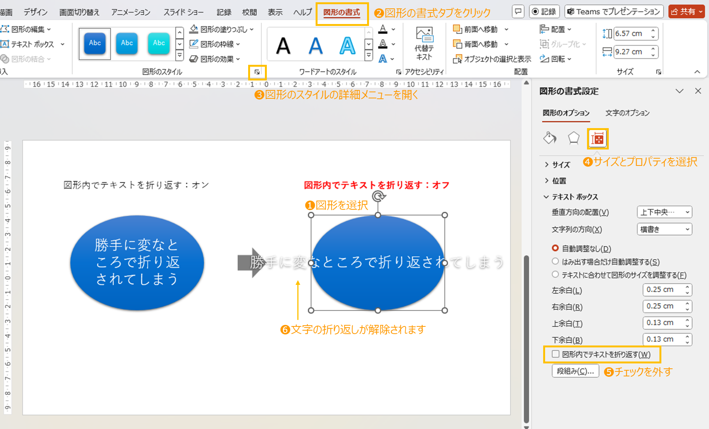Viewport: 709px width, 429px height.
Task: Expand the WordArt styles gallery
Action: (x=369, y=56)
